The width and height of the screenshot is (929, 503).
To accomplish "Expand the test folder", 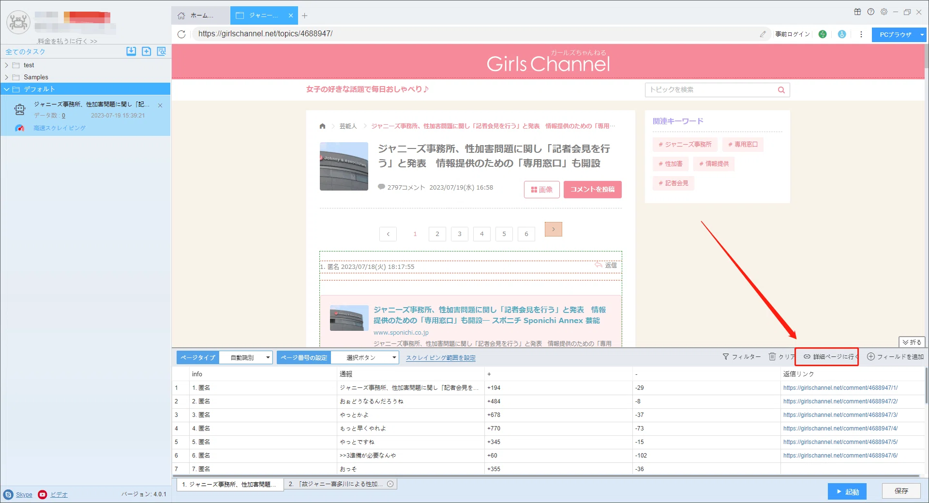I will pos(7,65).
